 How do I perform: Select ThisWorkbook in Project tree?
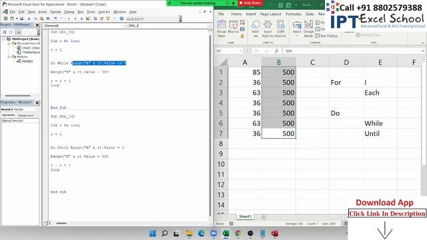[31, 52]
